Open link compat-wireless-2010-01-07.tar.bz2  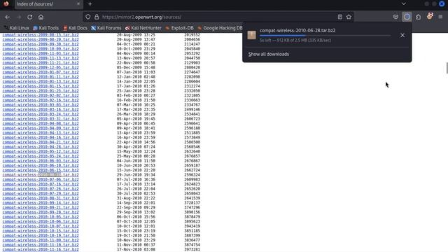click(x=41, y=72)
